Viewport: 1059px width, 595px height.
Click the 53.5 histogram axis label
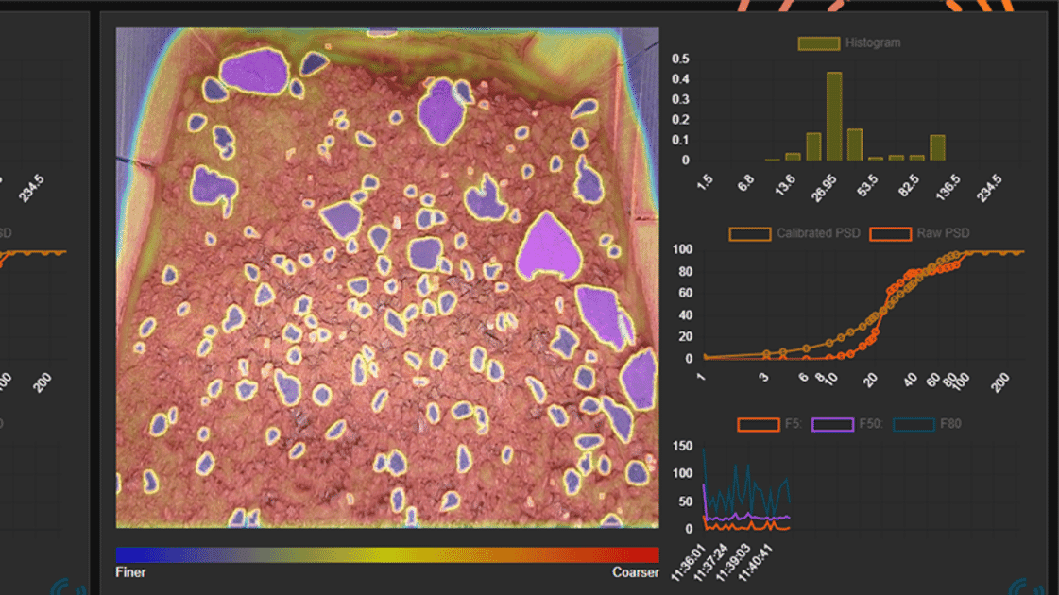(x=867, y=186)
